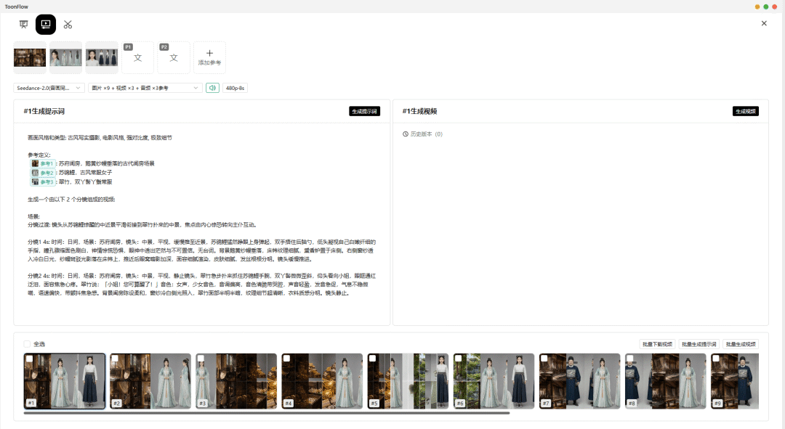Open the storyboard presentation icon tab
The image size is (785, 429).
tap(23, 25)
